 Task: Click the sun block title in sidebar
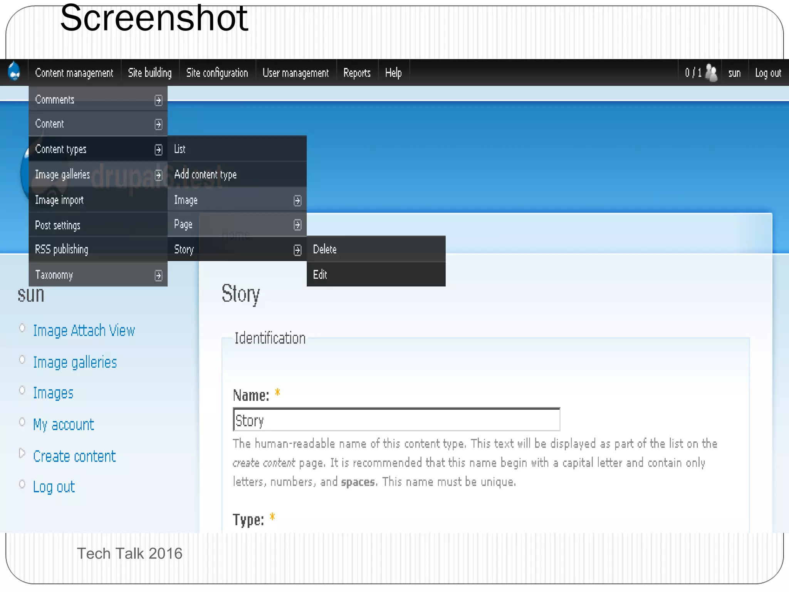31,295
